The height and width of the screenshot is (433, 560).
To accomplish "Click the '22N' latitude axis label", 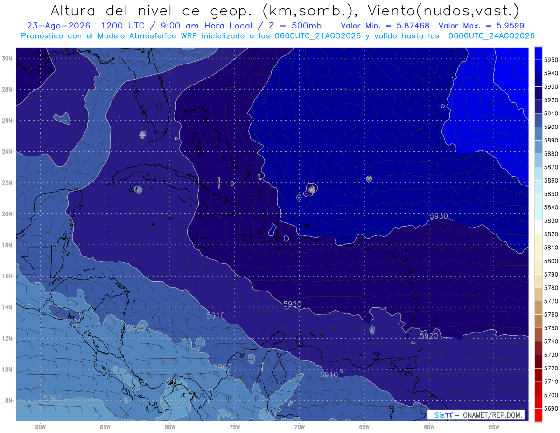I will [x=7, y=183].
